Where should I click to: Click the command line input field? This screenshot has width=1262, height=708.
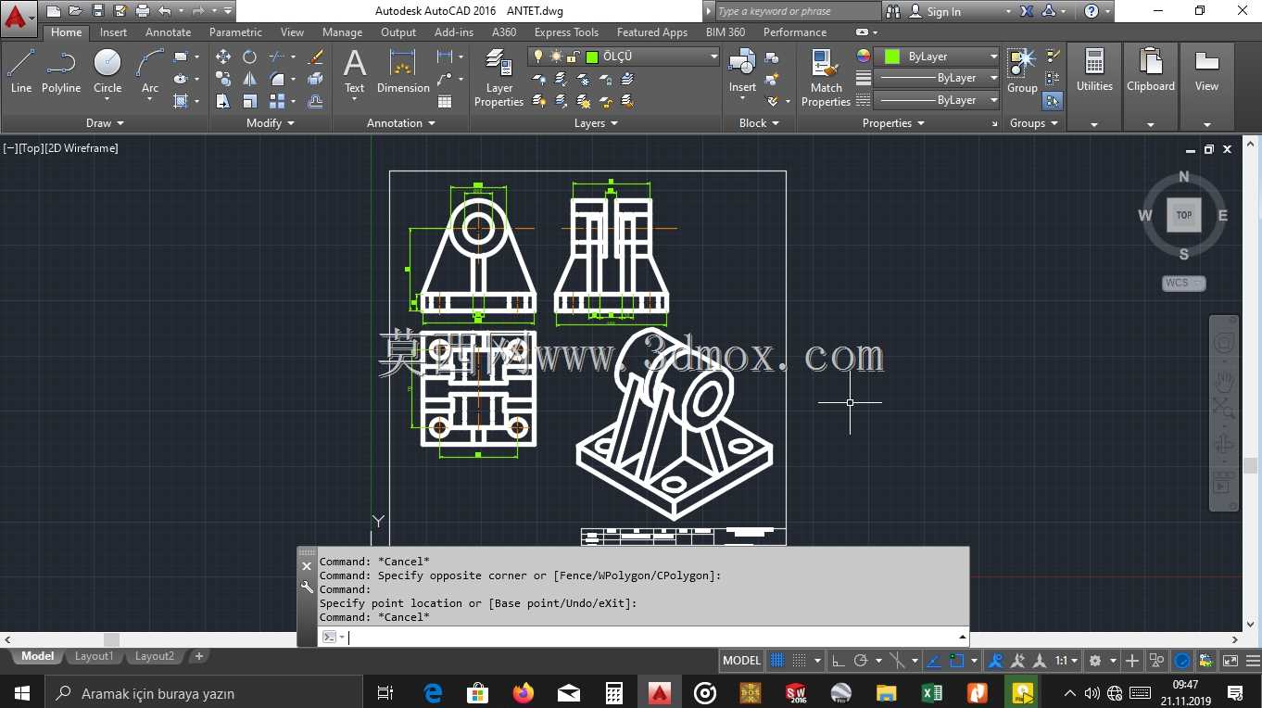coord(652,638)
